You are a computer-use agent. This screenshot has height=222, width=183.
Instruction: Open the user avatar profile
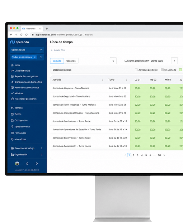17,164
